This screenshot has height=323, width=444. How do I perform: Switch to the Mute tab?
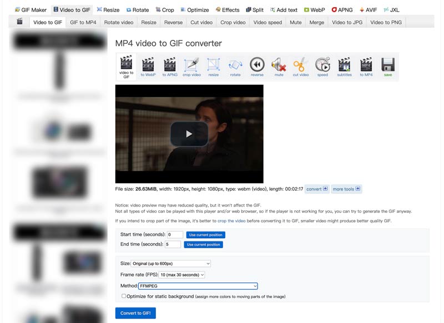tap(296, 22)
